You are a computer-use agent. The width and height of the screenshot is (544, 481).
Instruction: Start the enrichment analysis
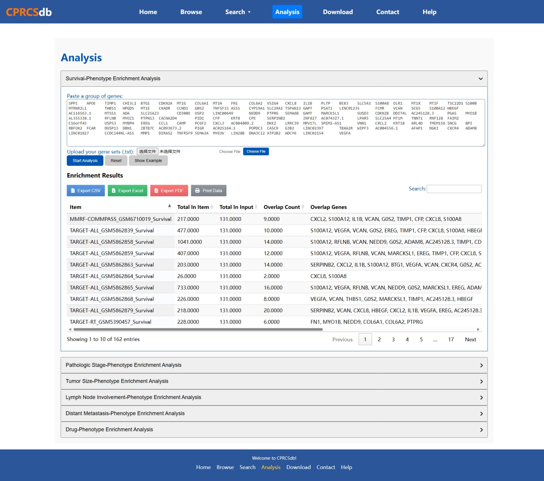[x=85, y=160]
